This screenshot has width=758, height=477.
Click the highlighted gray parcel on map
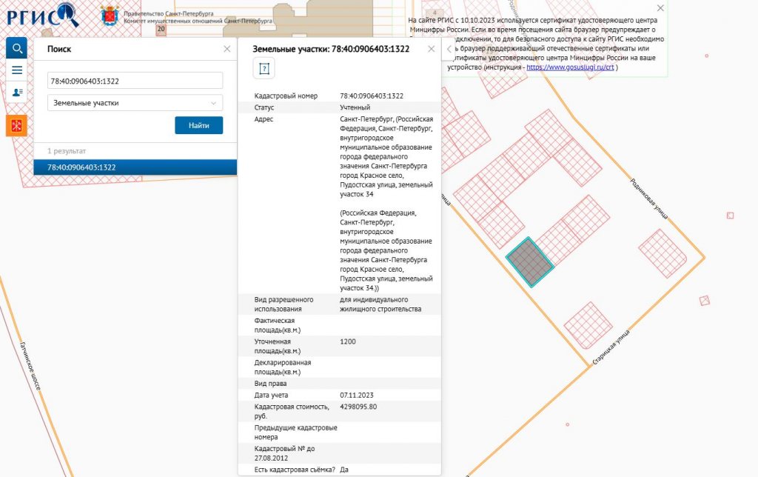click(529, 261)
